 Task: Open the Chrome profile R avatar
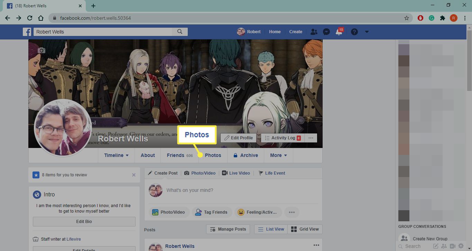coord(454,18)
